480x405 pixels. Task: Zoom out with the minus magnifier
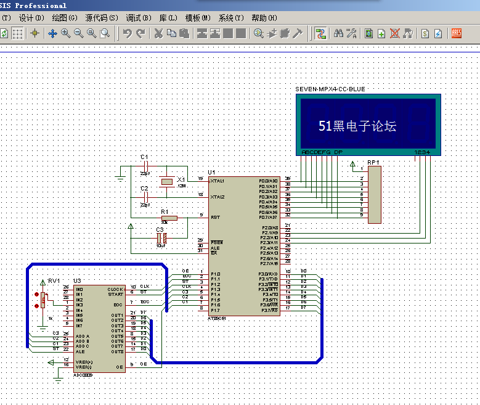[79, 33]
